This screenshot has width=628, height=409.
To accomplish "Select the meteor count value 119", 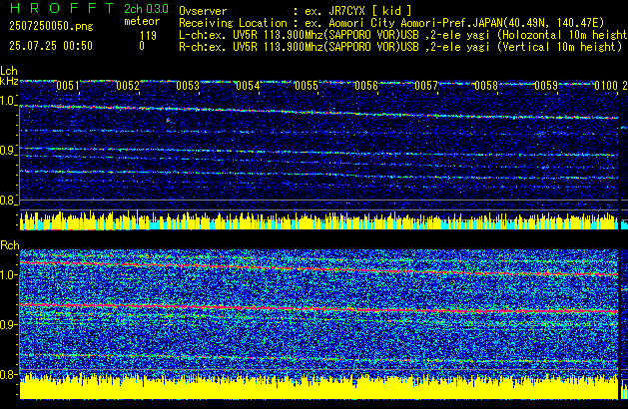I will pyautogui.click(x=148, y=36).
